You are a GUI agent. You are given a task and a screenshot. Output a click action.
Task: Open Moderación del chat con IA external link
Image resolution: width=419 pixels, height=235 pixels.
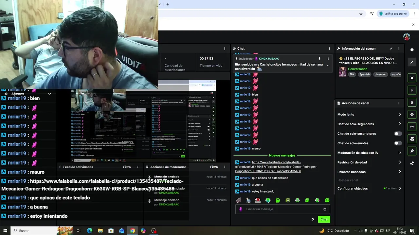tap(400, 153)
